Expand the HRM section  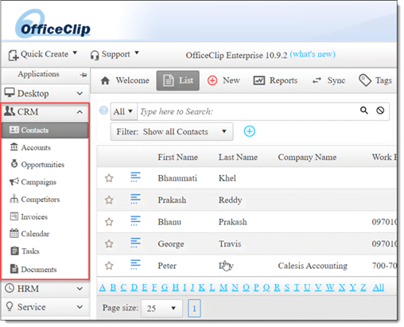click(x=45, y=288)
